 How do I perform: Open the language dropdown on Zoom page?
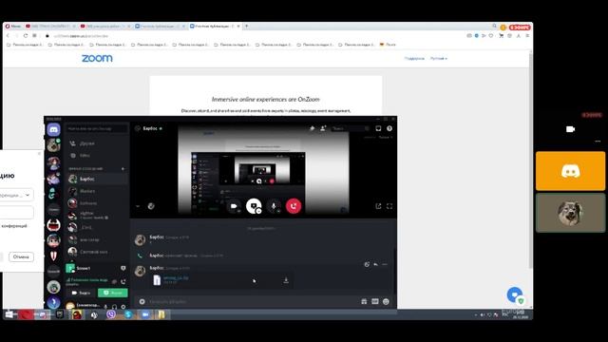[x=439, y=59]
